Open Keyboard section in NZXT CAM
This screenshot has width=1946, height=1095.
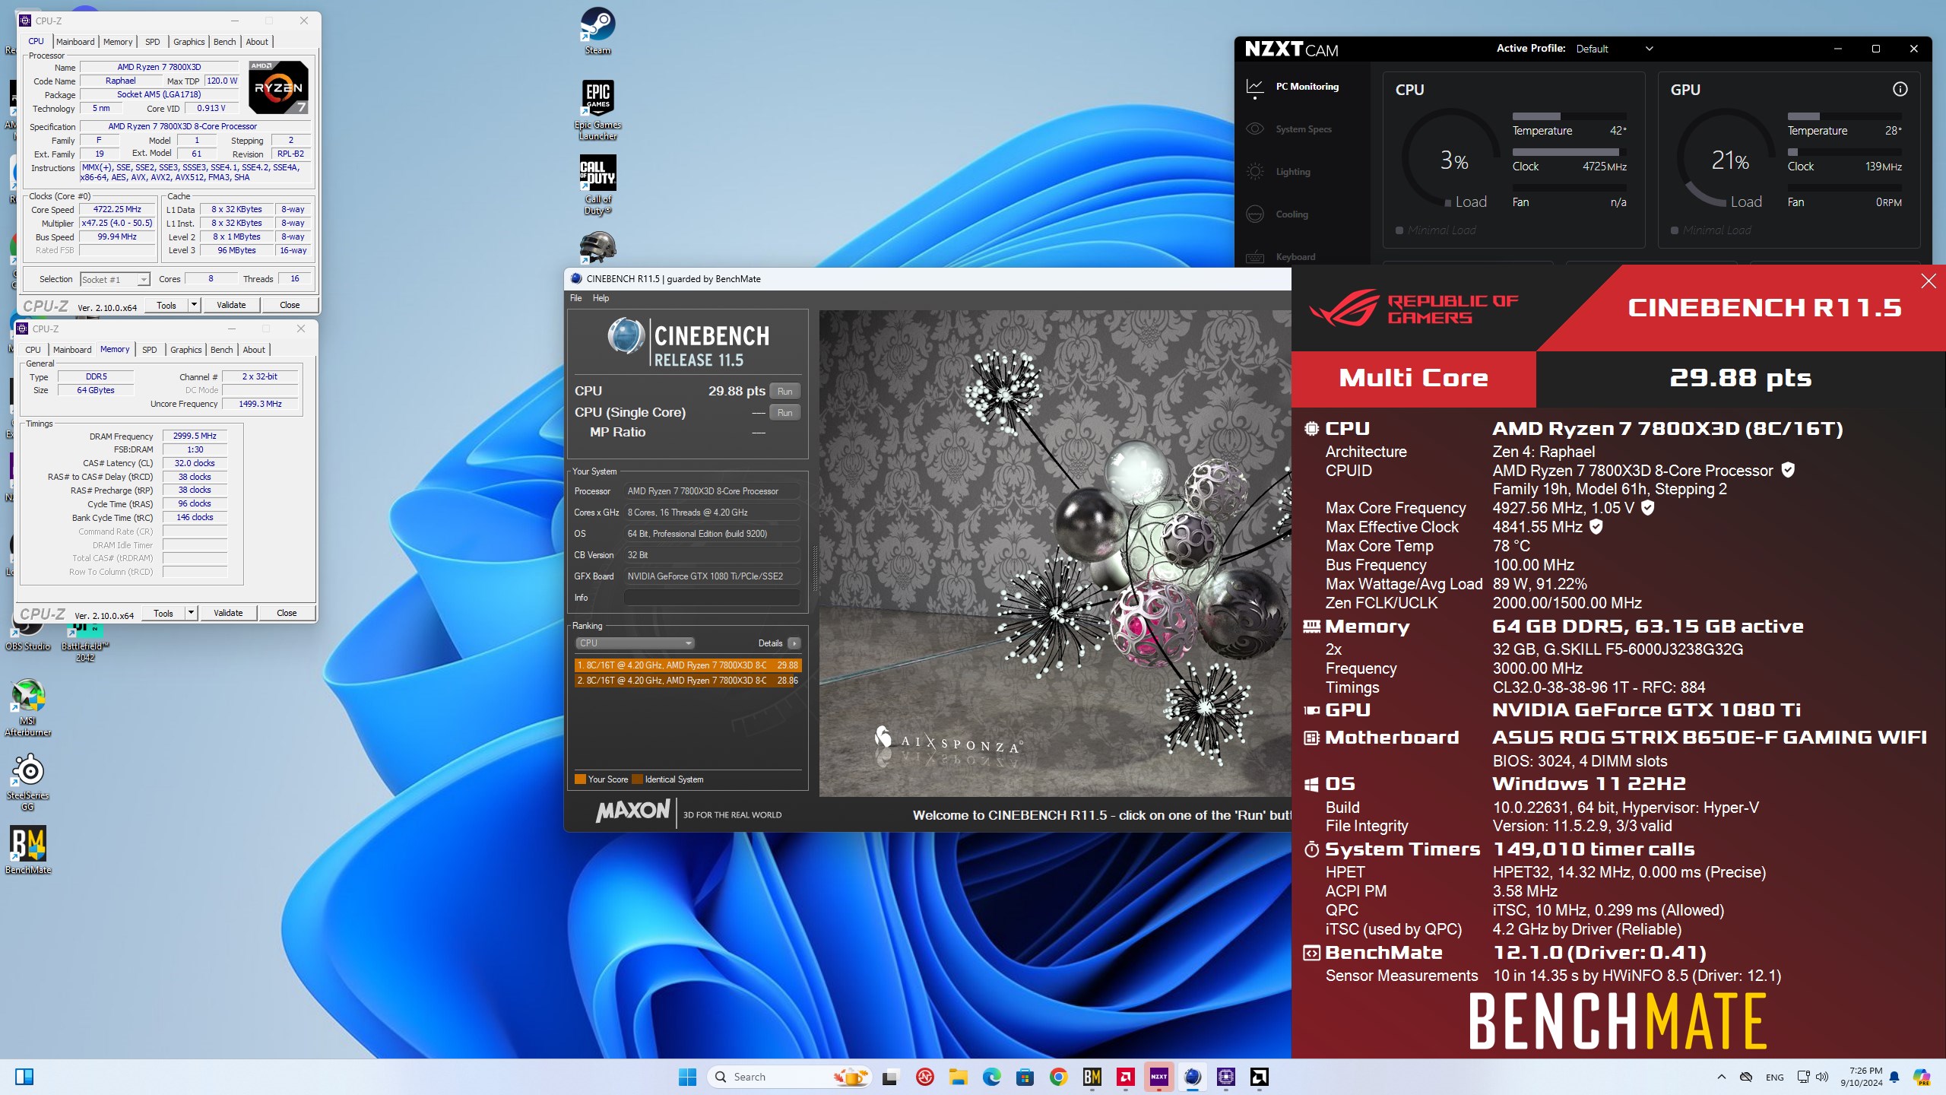coord(1295,257)
